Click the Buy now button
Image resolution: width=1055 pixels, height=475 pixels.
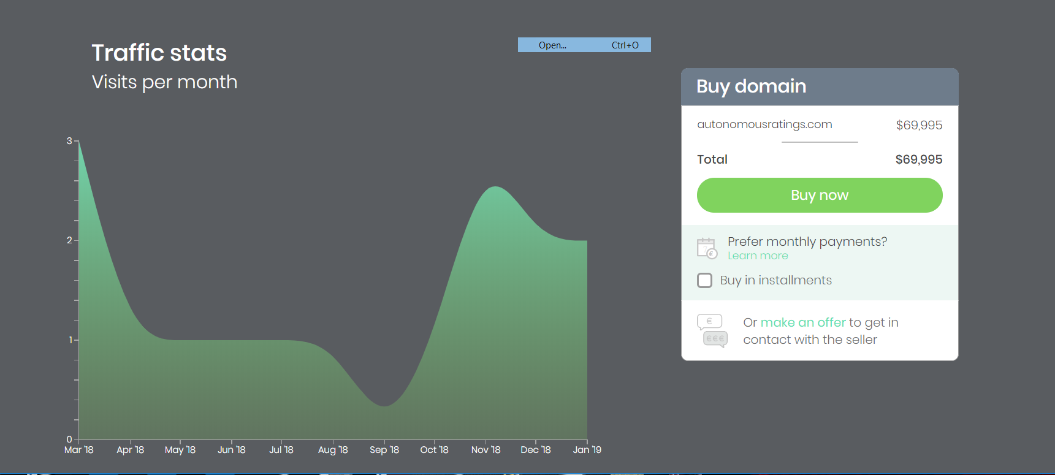[x=820, y=195]
